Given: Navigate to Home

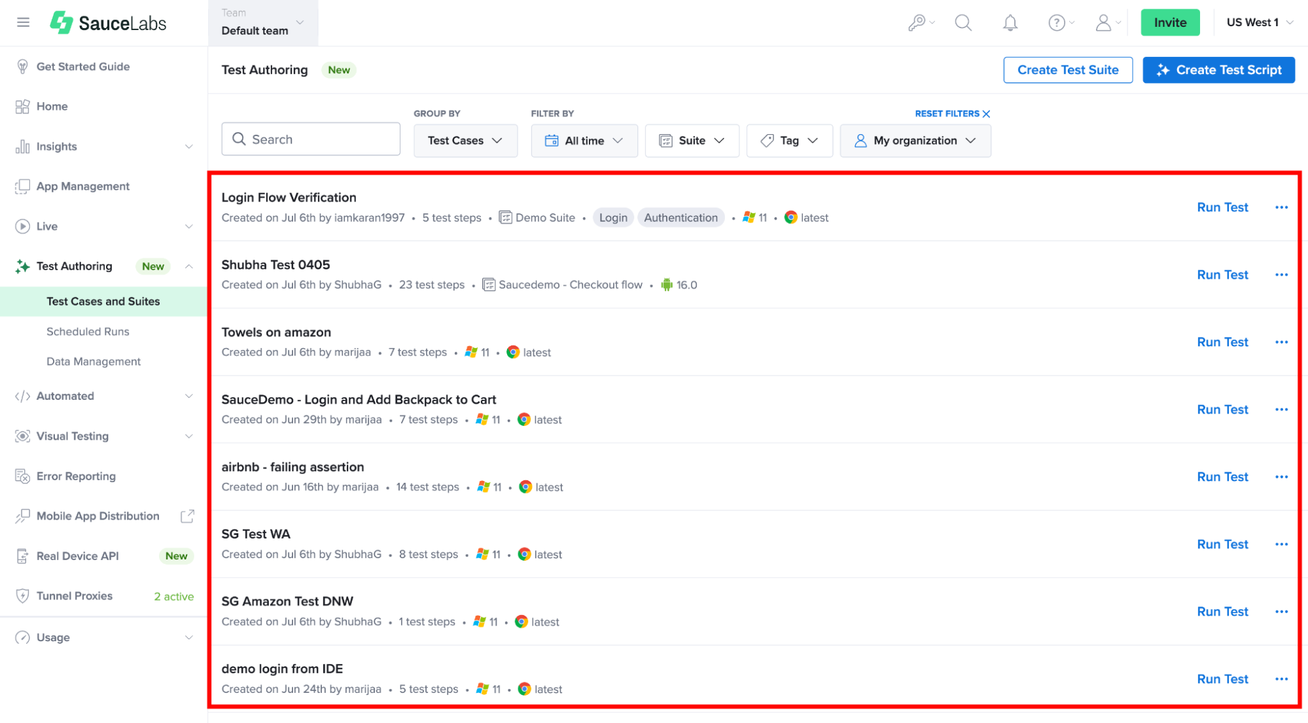Looking at the screenshot, I should point(52,107).
